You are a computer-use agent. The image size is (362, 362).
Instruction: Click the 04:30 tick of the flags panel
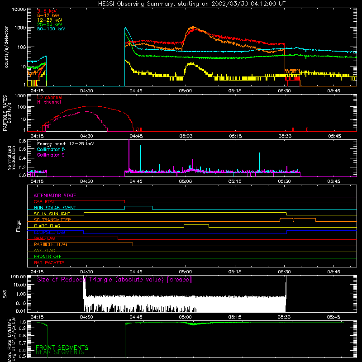click(x=86, y=272)
